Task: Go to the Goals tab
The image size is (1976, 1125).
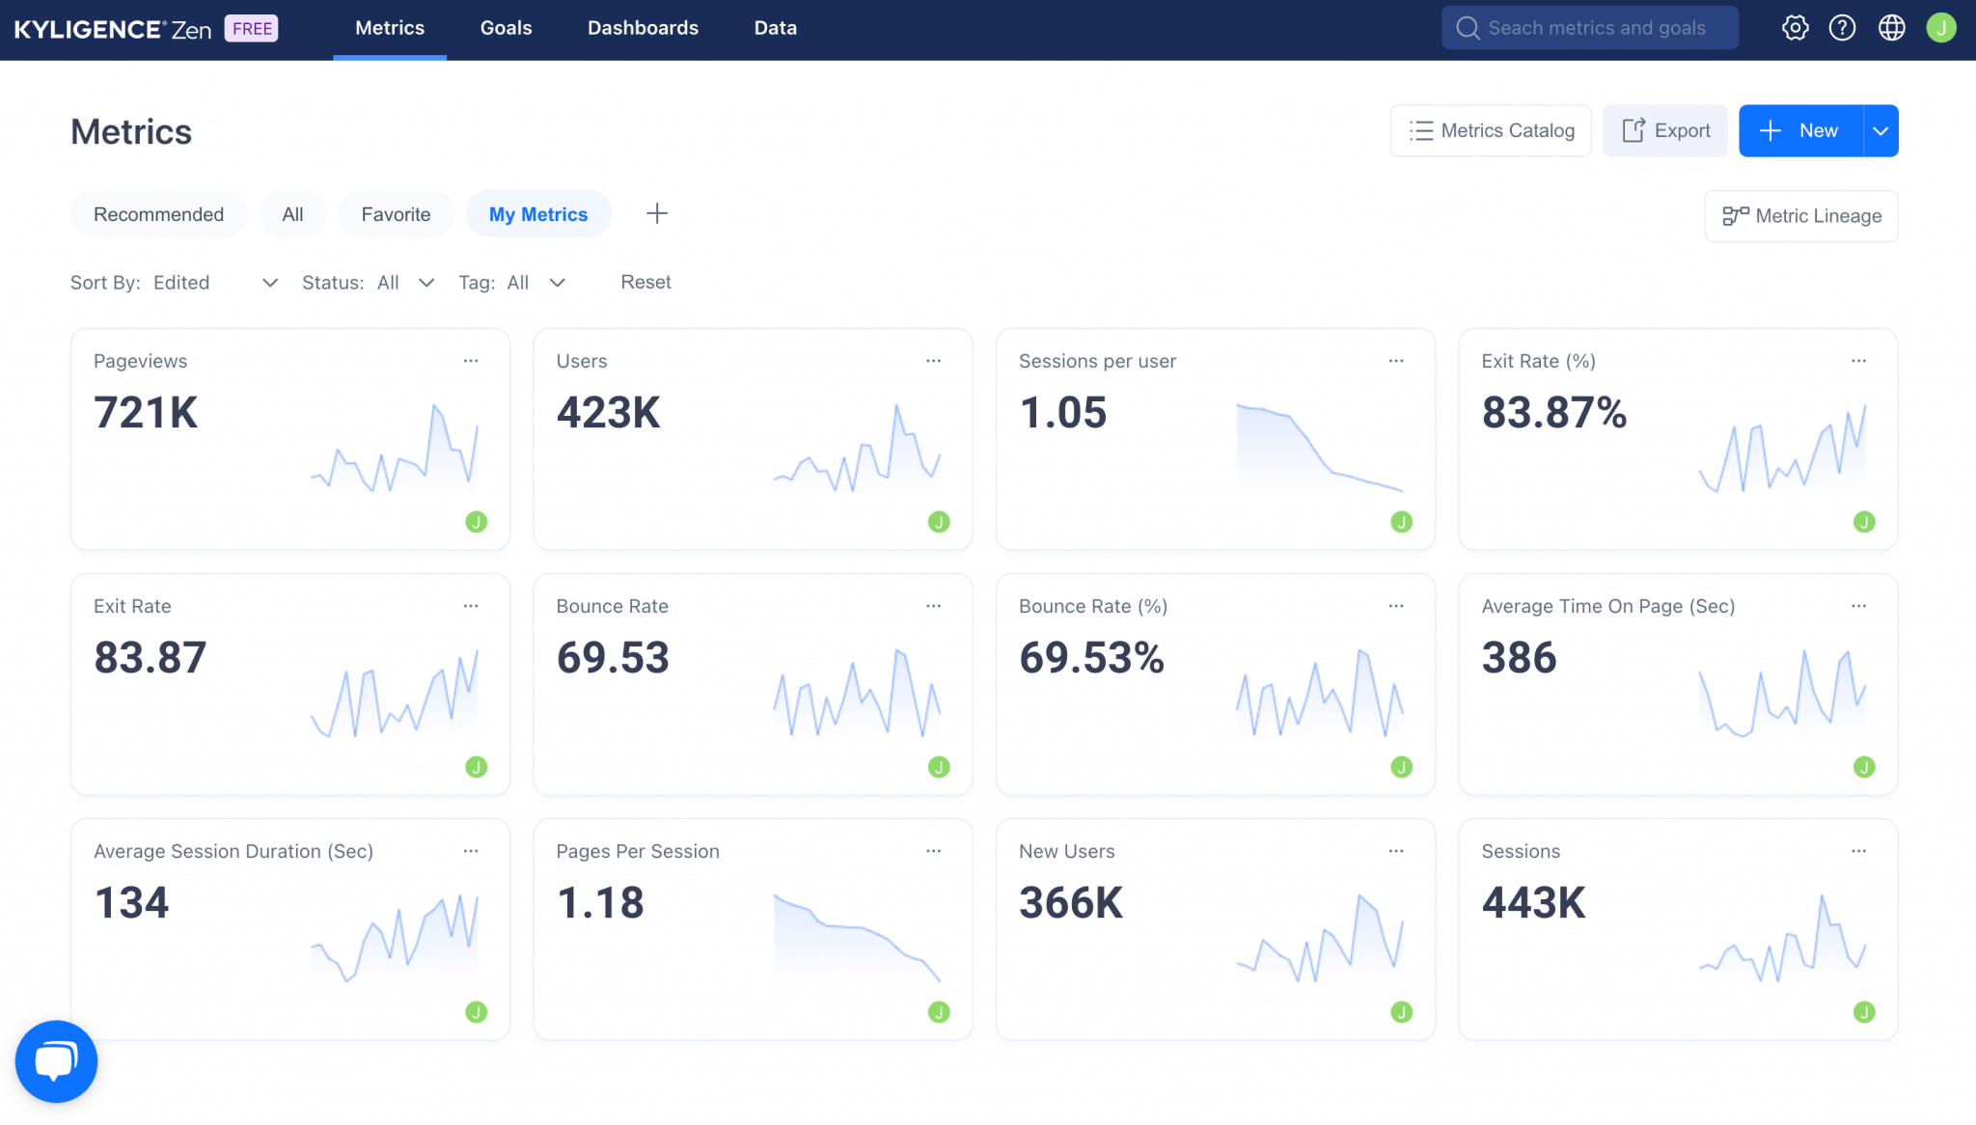Action: (506, 28)
